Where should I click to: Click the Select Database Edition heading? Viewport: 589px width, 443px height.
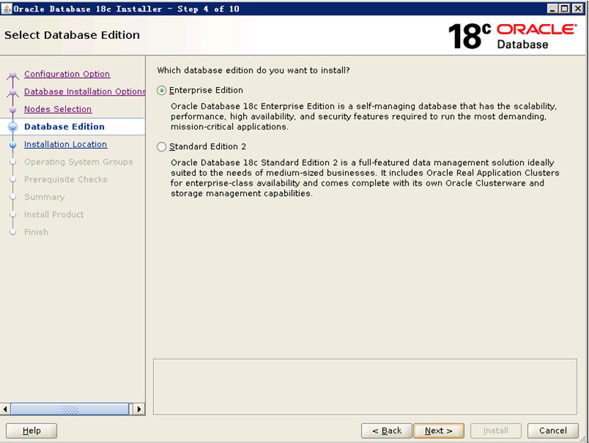[72, 35]
